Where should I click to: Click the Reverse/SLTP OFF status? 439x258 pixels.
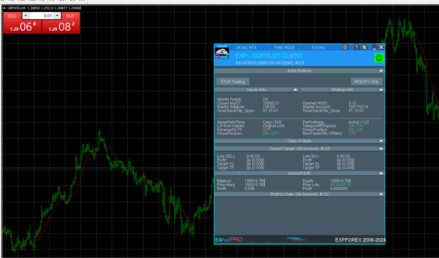267,130
